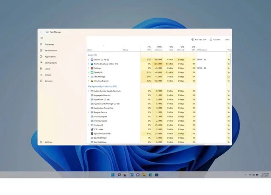Image resolution: width=271 pixels, height=195 pixels.
Task: Open Chat from the taskbar
Action: click(138, 175)
